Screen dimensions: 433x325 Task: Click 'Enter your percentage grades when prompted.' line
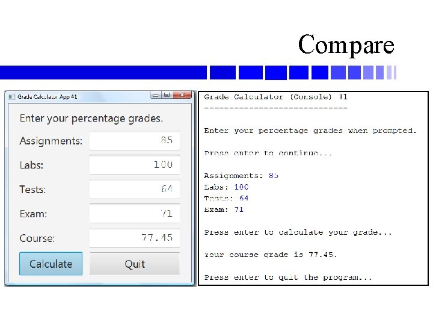pyautogui.click(x=310, y=131)
